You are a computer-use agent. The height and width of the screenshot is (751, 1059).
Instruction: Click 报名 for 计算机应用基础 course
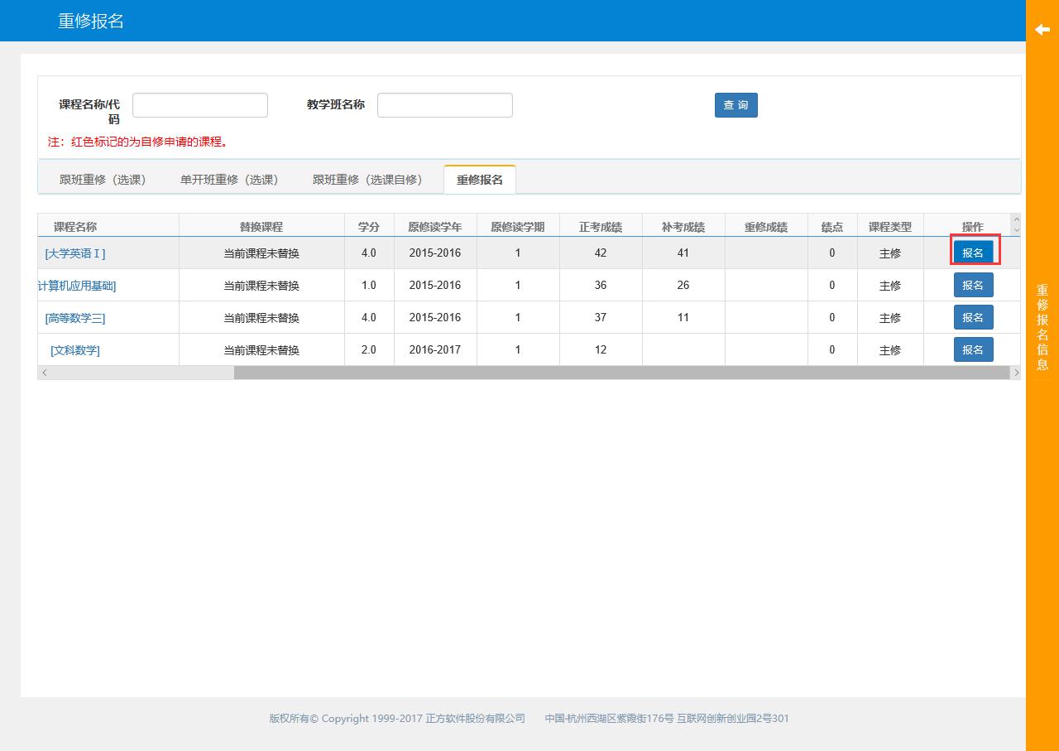coord(974,285)
